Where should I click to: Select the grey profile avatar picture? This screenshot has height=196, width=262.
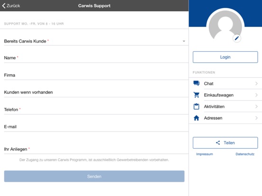pos(225,27)
